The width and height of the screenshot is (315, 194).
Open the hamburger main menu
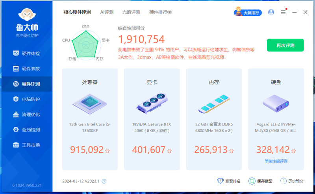pyautogui.click(x=283, y=12)
